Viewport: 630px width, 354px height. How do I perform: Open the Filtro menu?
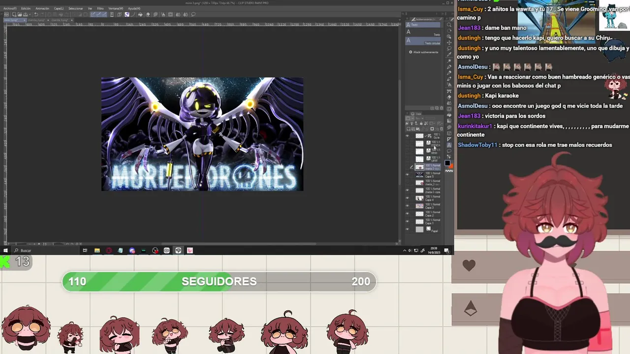100,8
